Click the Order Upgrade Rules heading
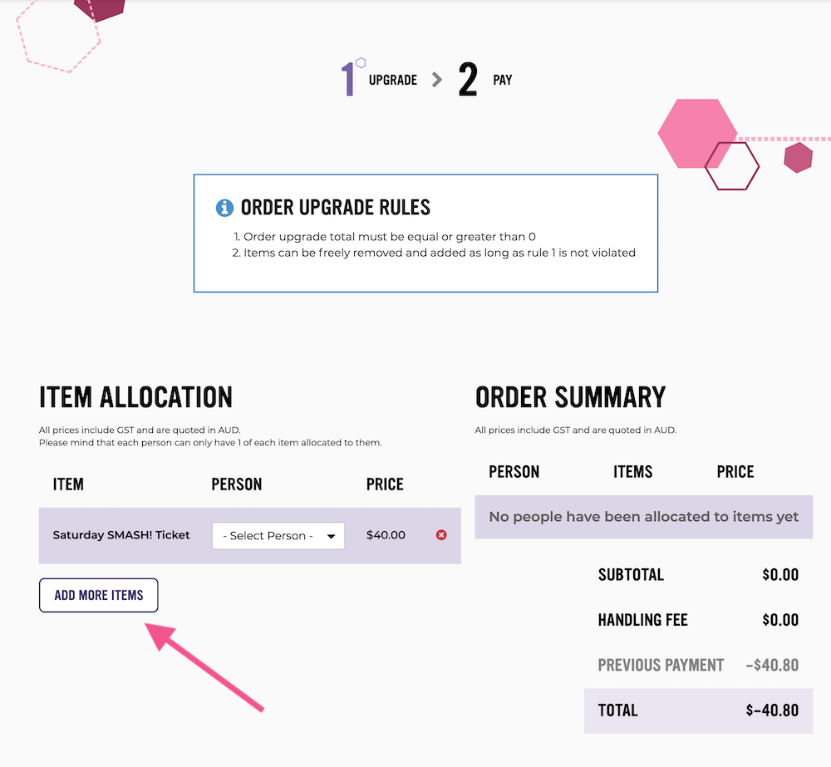The width and height of the screenshot is (831, 767). [336, 207]
